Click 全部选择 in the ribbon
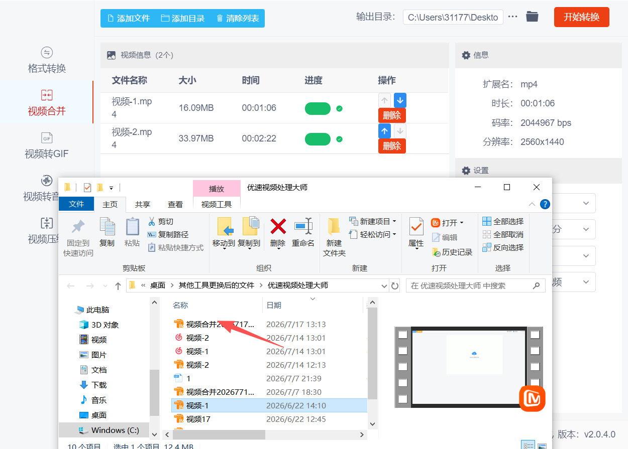Screen dimensions: 628x449 click(503, 221)
